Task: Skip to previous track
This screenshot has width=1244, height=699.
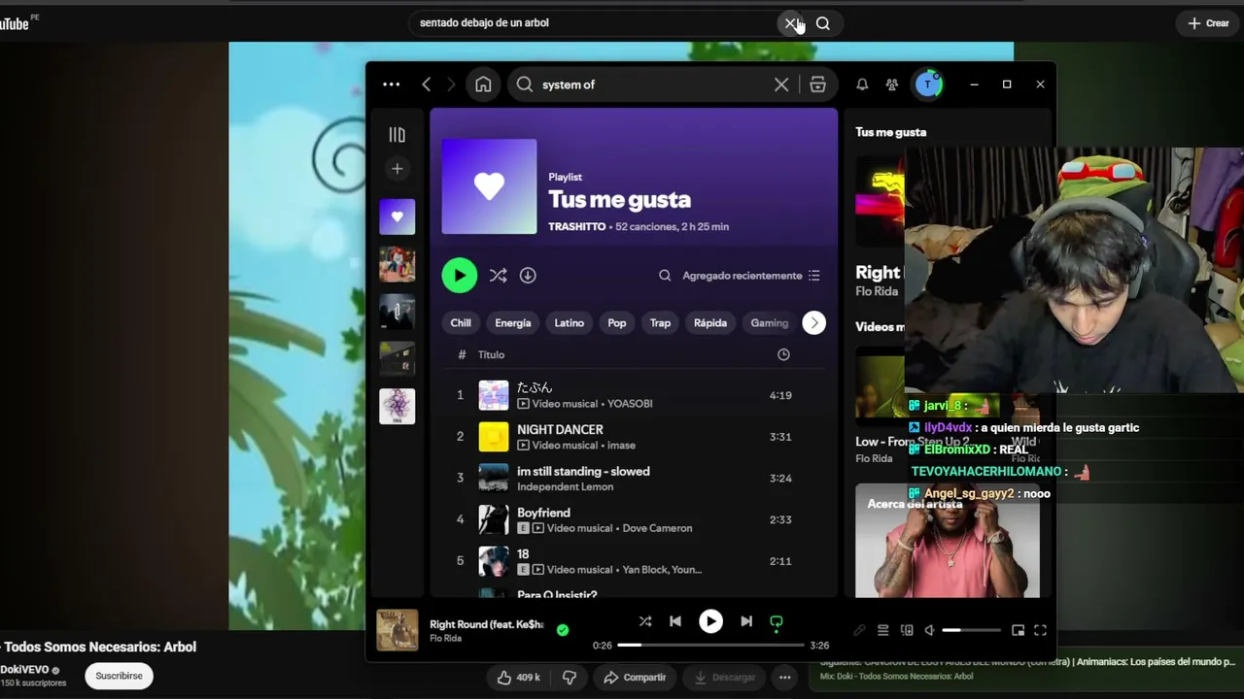Action: tap(675, 621)
